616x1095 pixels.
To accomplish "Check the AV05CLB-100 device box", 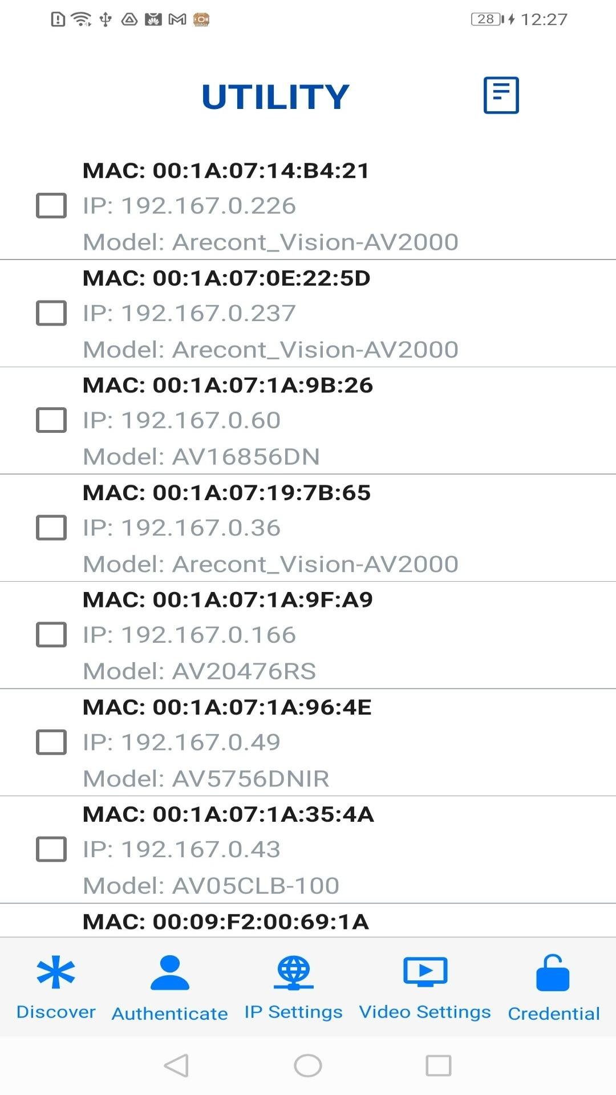I will tap(51, 849).
